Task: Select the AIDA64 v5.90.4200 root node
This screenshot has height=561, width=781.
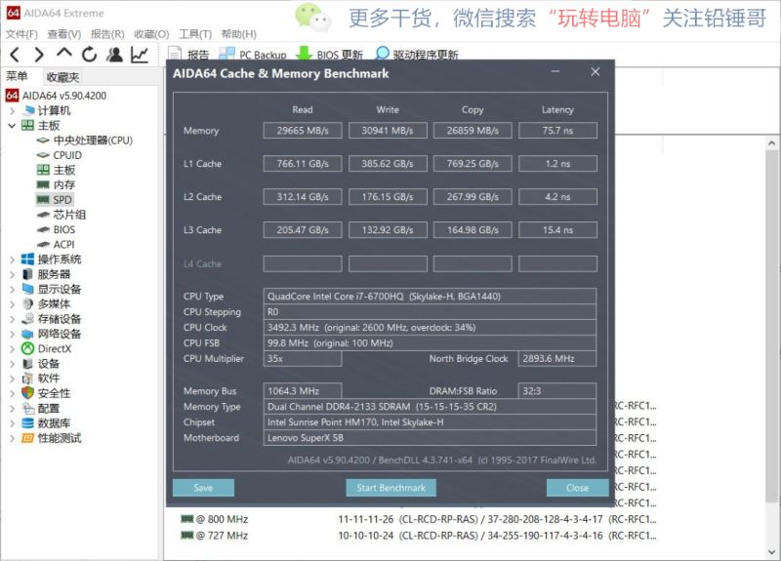Action: (57, 95)
